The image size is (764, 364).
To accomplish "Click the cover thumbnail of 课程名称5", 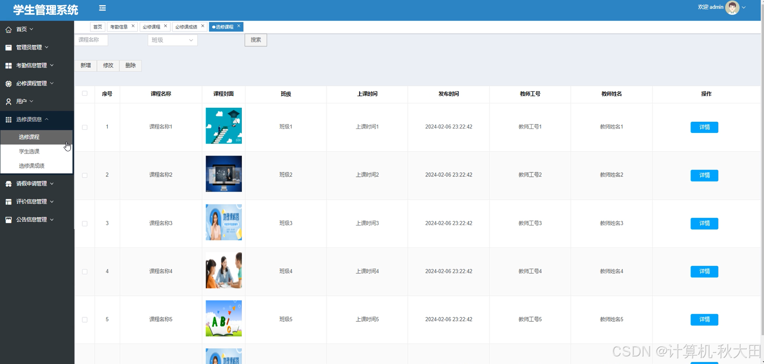I will click(x=224, y=318).
